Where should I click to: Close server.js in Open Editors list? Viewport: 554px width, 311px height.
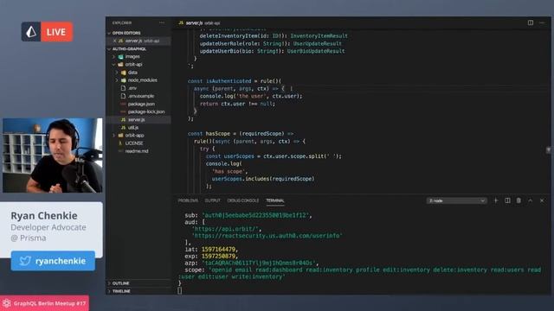(115, 41)
